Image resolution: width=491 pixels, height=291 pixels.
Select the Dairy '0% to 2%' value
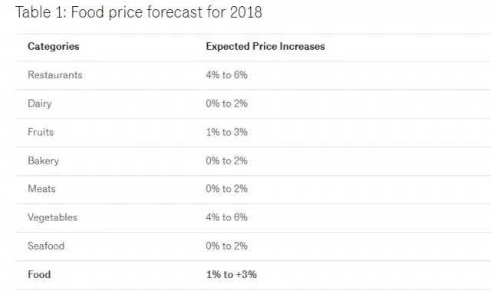(x=227, y=104)
